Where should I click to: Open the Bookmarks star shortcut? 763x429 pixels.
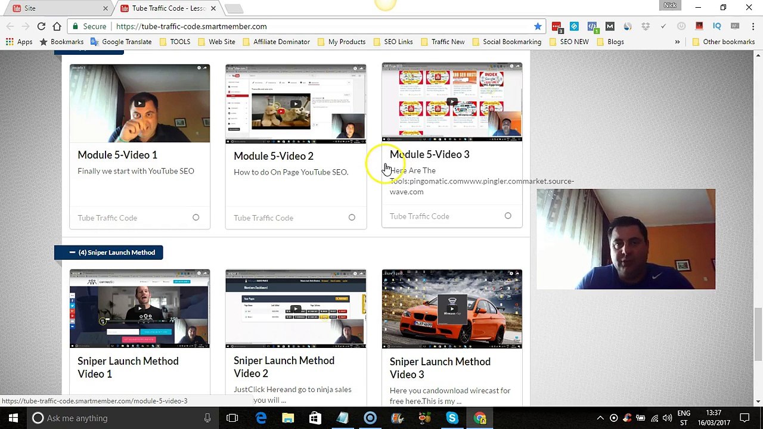tap(61, 42)
